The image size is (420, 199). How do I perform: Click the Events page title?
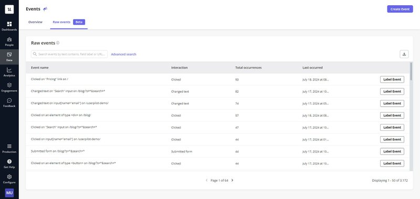click(33, 9)
